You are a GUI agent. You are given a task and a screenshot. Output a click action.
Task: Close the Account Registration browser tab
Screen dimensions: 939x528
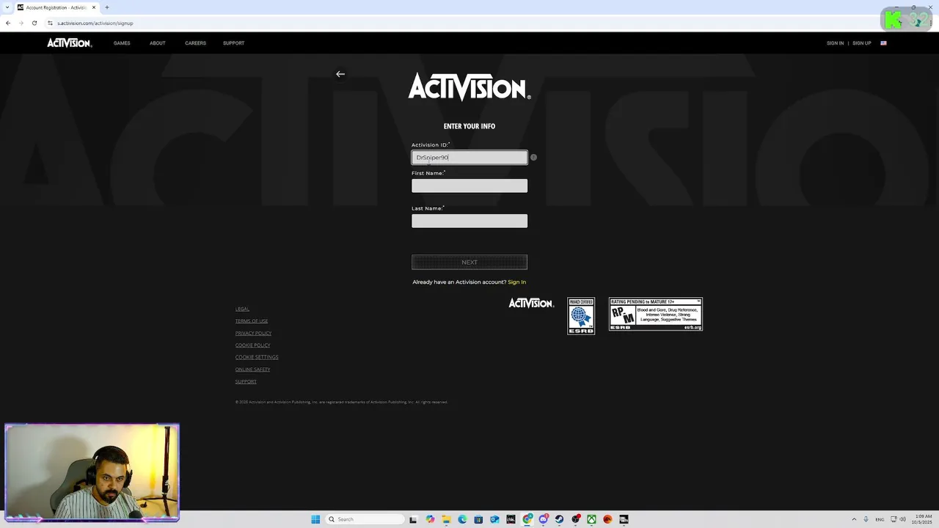point(94,7)
